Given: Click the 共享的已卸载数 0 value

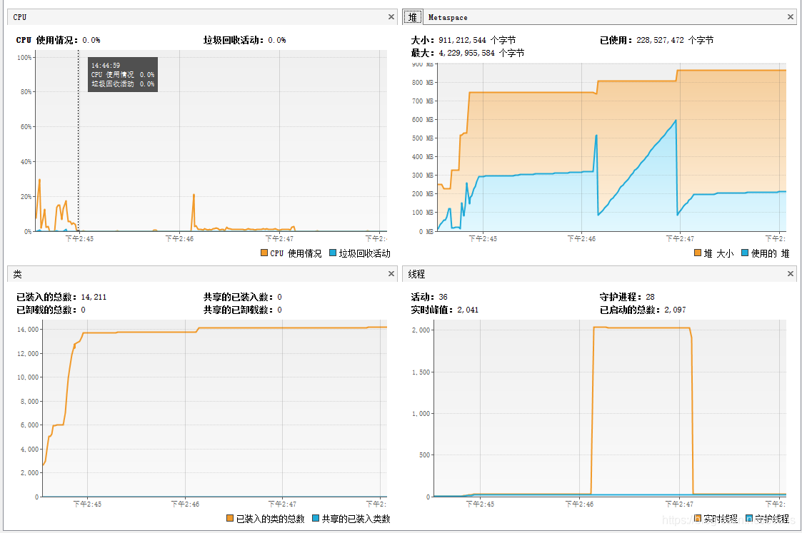Looking at the screenshot, I should (279, 310).
